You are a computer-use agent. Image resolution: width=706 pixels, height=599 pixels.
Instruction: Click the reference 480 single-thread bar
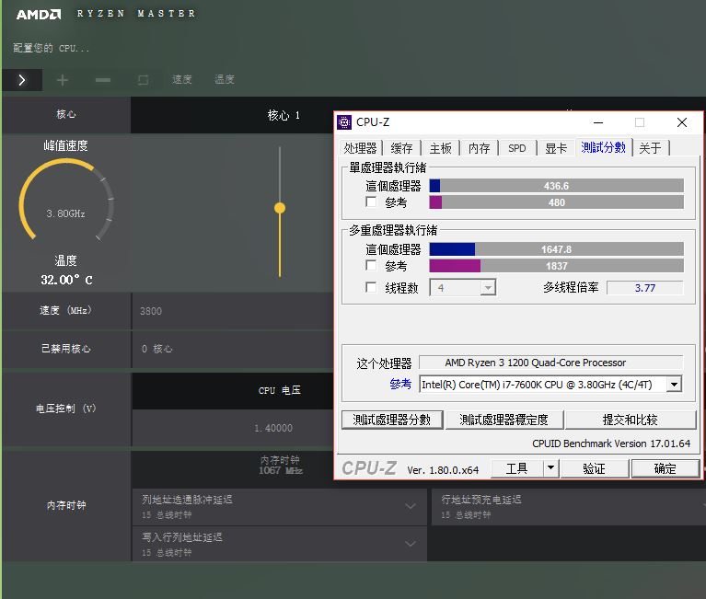point(557,202)
